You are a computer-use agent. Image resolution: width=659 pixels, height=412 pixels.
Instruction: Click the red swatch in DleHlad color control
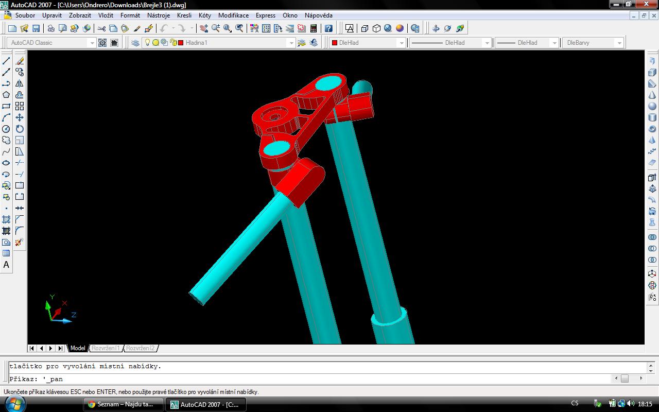334,43
